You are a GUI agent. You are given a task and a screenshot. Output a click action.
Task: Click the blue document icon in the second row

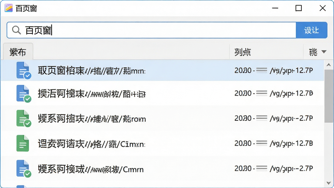[23, 94]
